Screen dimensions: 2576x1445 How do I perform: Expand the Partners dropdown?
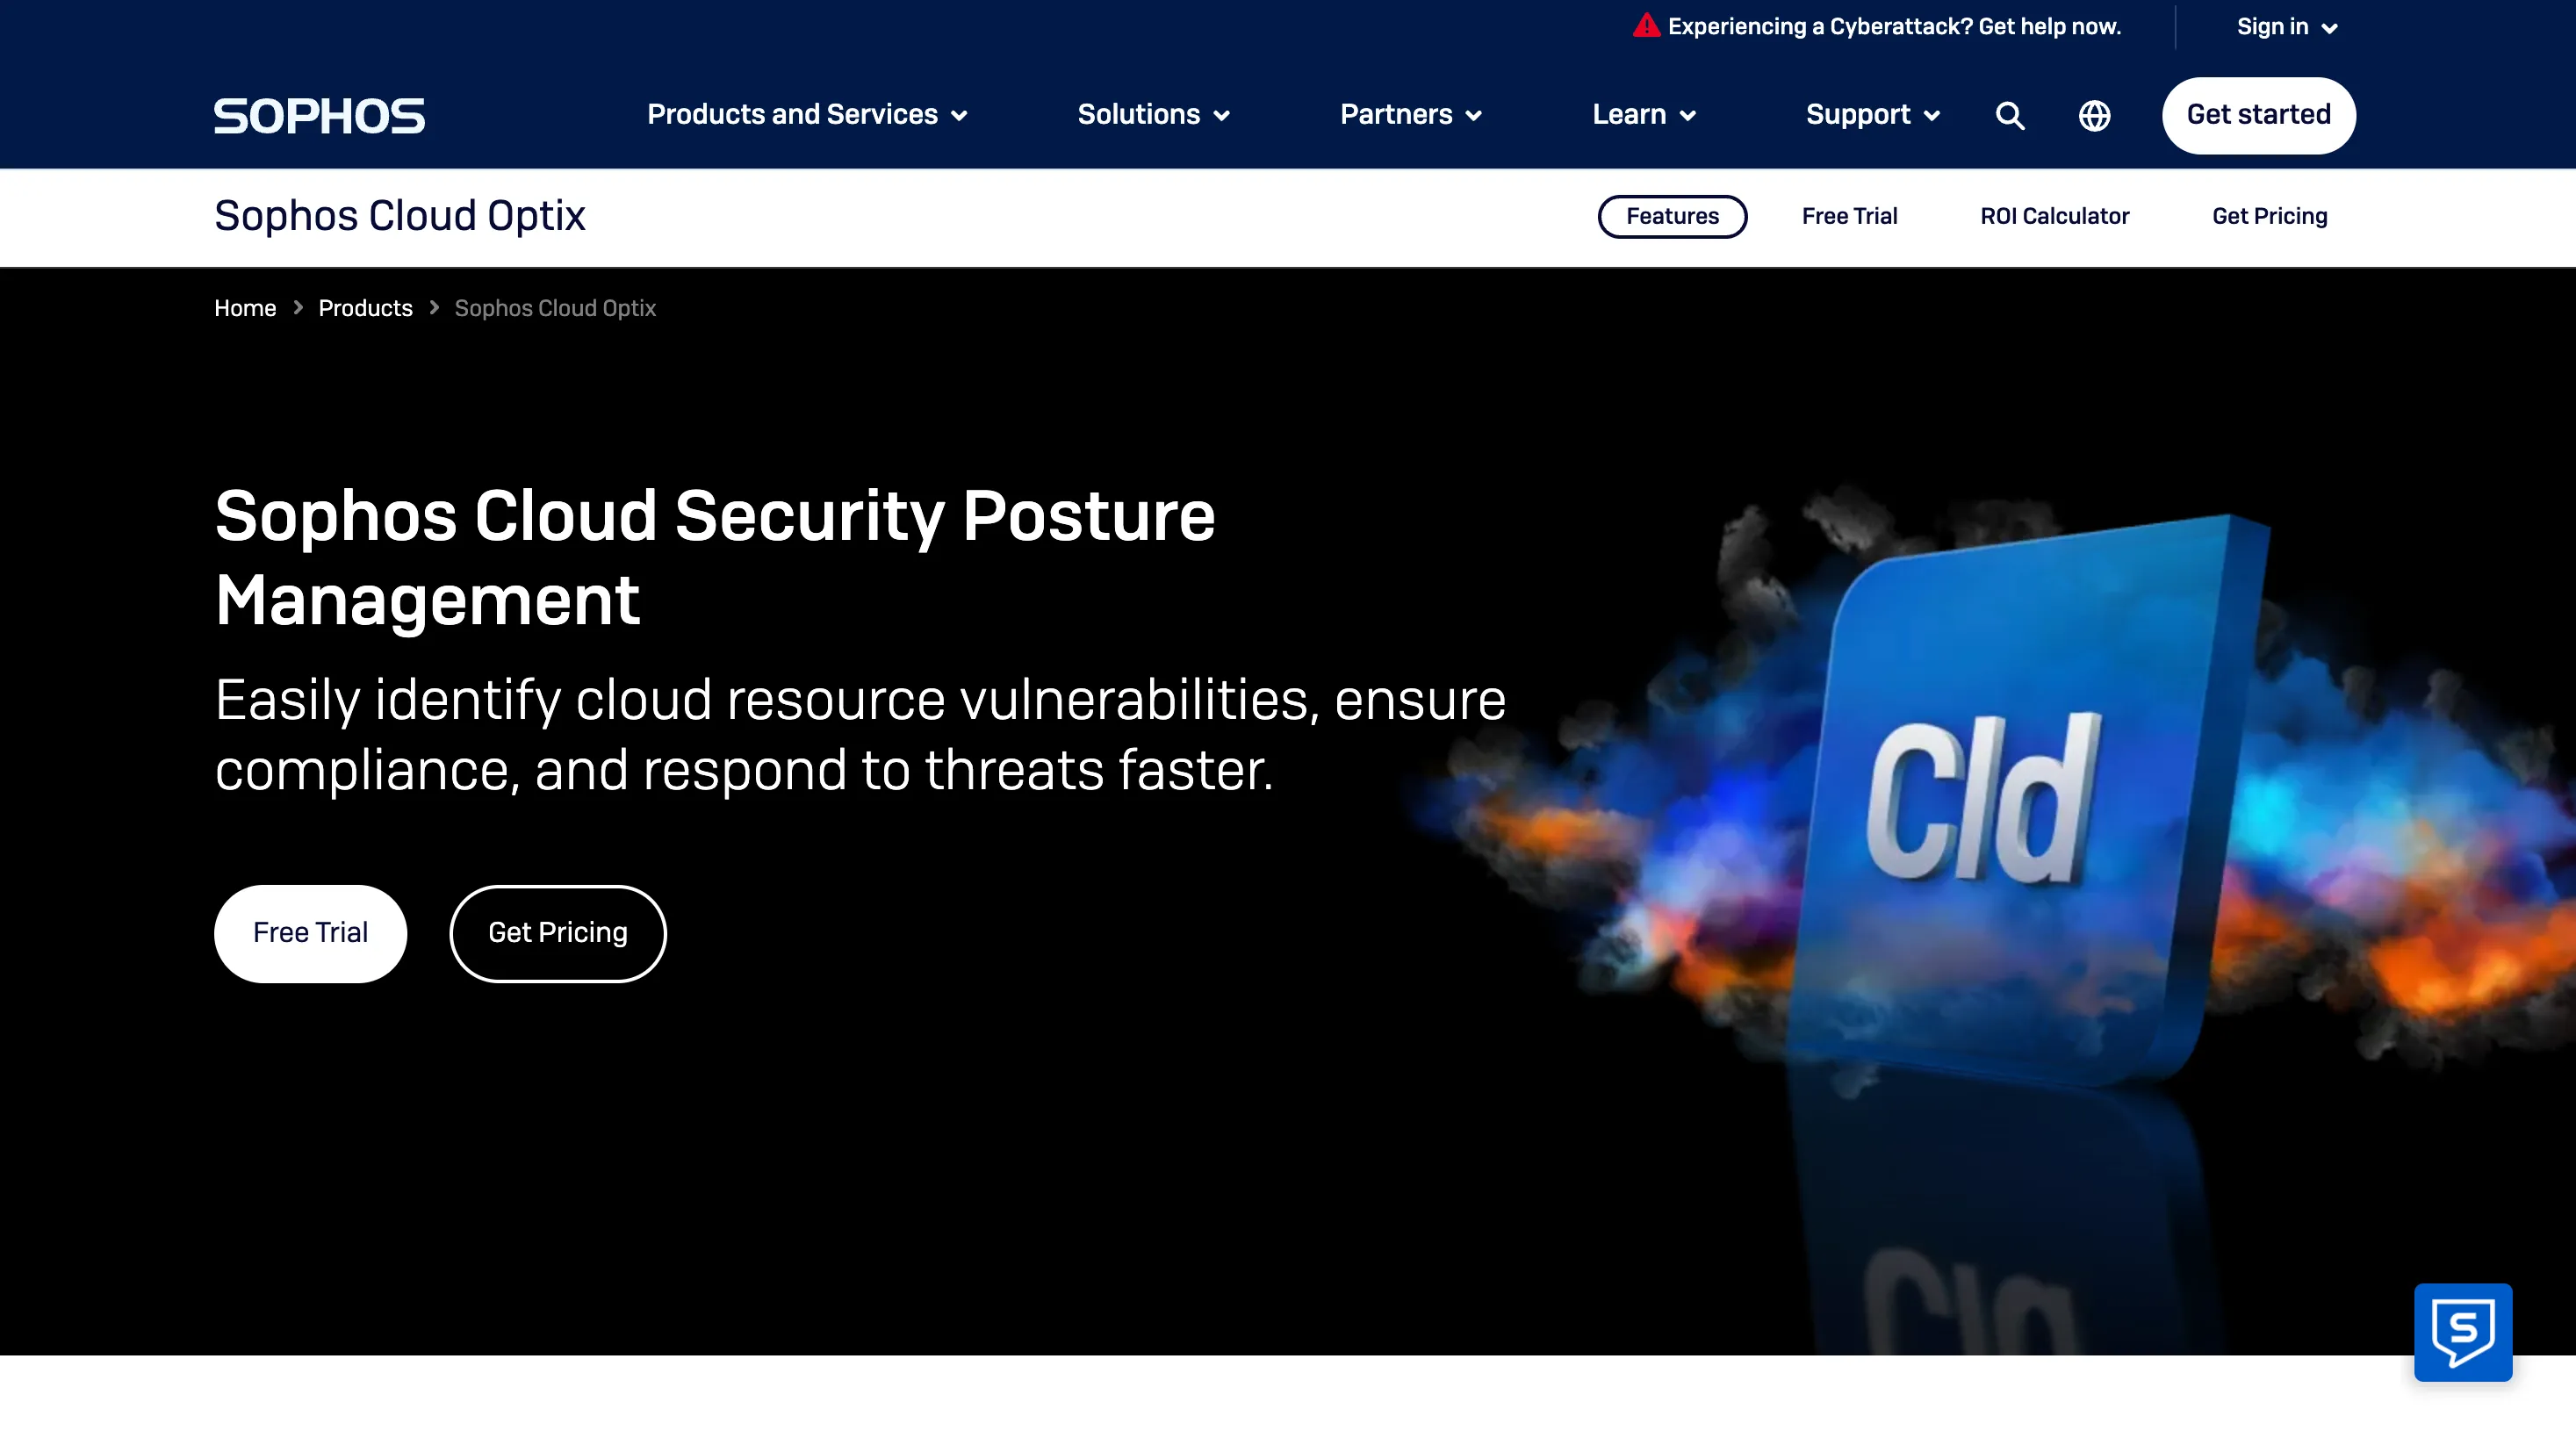(1410, 115)
